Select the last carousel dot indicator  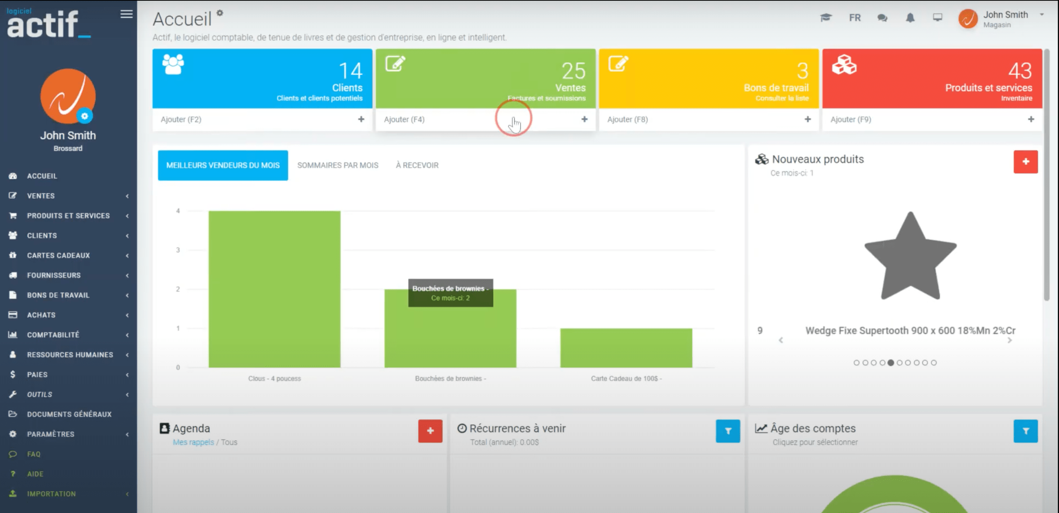934,362
